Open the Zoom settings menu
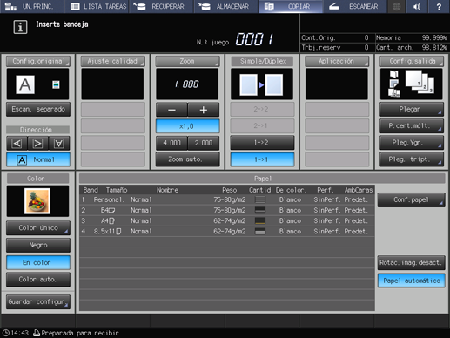Viewport: 450px width, 338px height. tap(187, 61)
